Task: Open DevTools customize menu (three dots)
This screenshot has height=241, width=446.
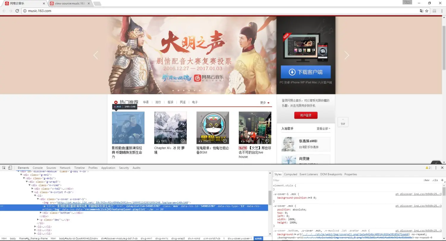Action: [x=436, y=167]
